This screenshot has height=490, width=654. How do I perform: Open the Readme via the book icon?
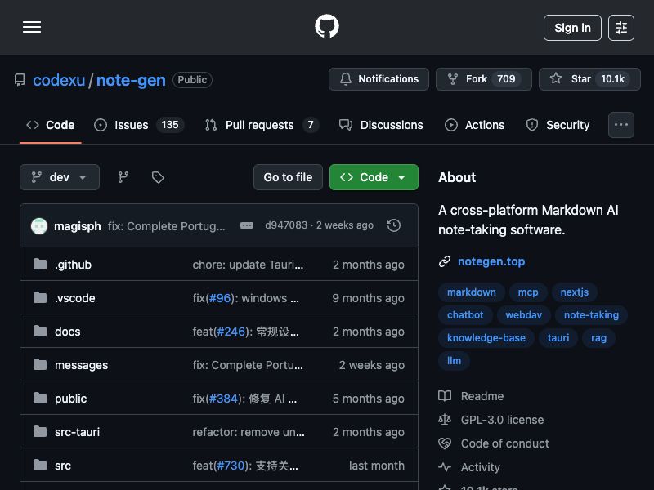coord(482,396)
